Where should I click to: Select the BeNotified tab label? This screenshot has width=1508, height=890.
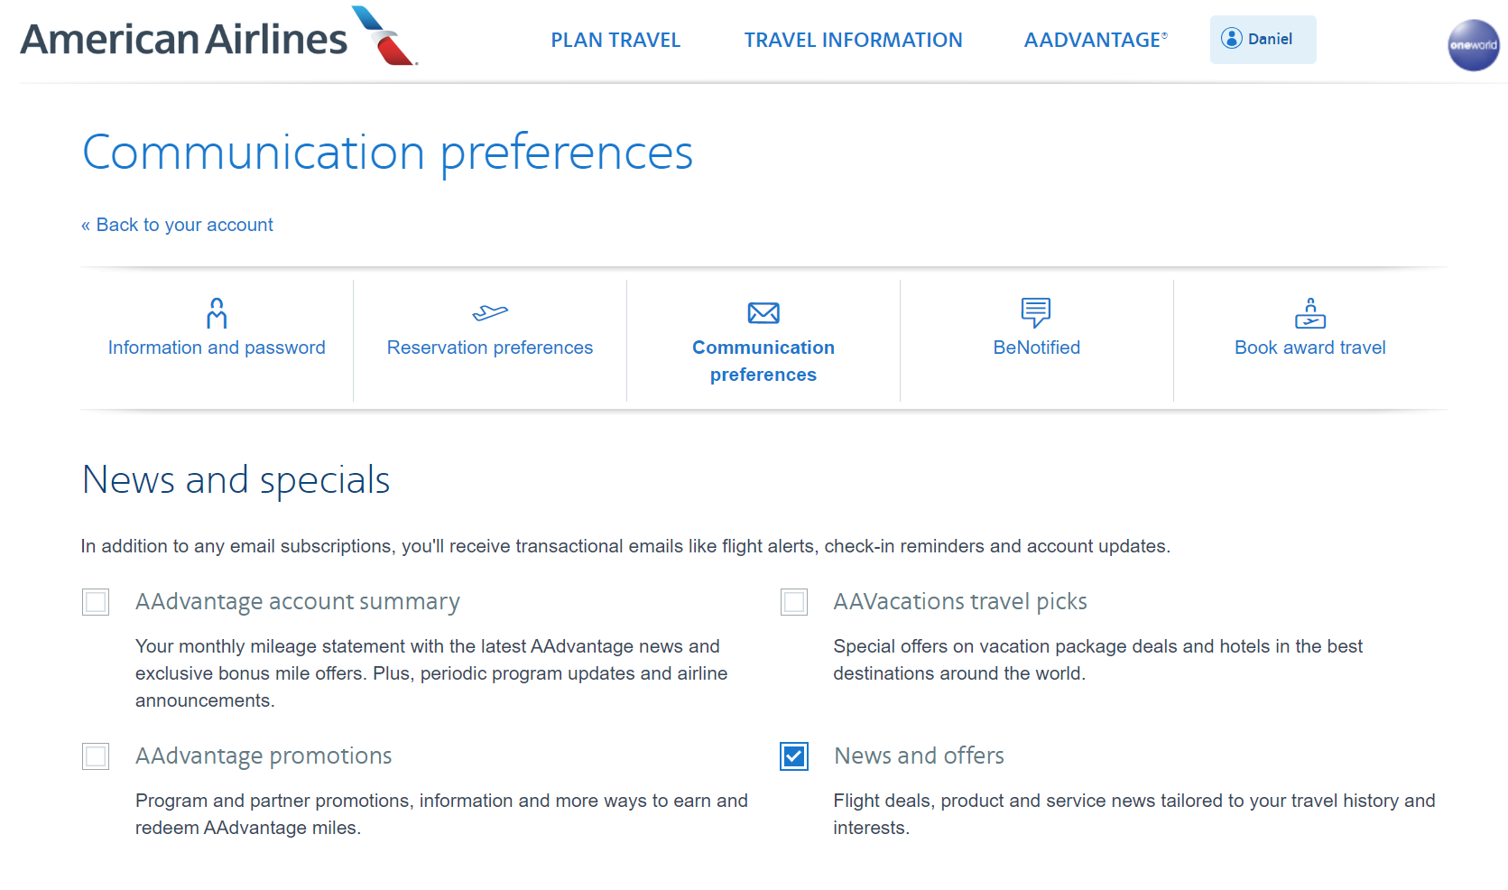tap(1036, 348)
